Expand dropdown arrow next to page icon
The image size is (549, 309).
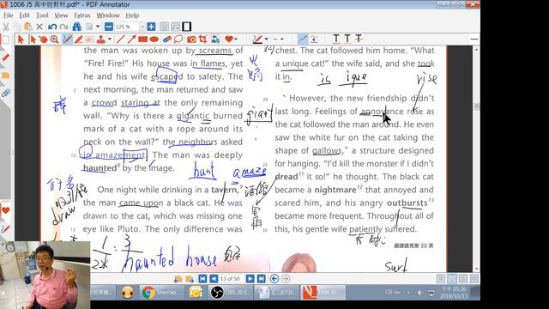pyautogui.click(x=98, y=27)
